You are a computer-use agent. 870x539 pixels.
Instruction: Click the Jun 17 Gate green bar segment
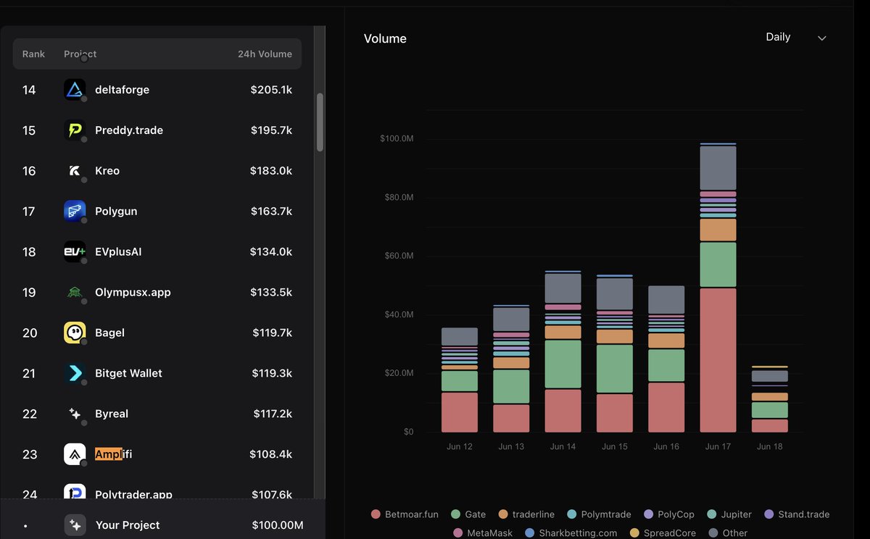718,264
